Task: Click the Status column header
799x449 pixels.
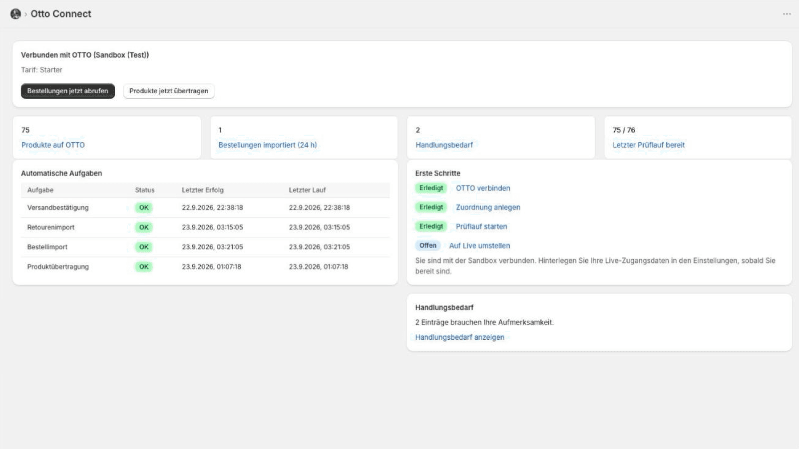Action: coord(145,190)
